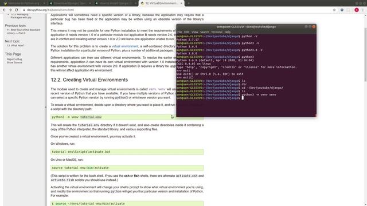367x206 pixels.
Task: Minimize the browser window
Action: pos(357,3)
